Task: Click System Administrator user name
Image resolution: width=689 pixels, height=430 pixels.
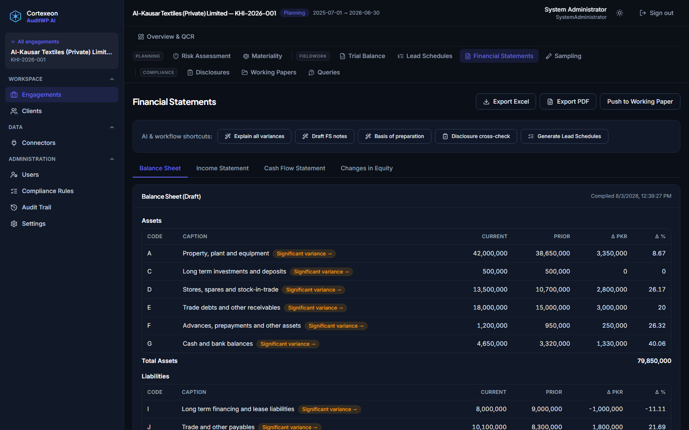Action: (575, 9)
